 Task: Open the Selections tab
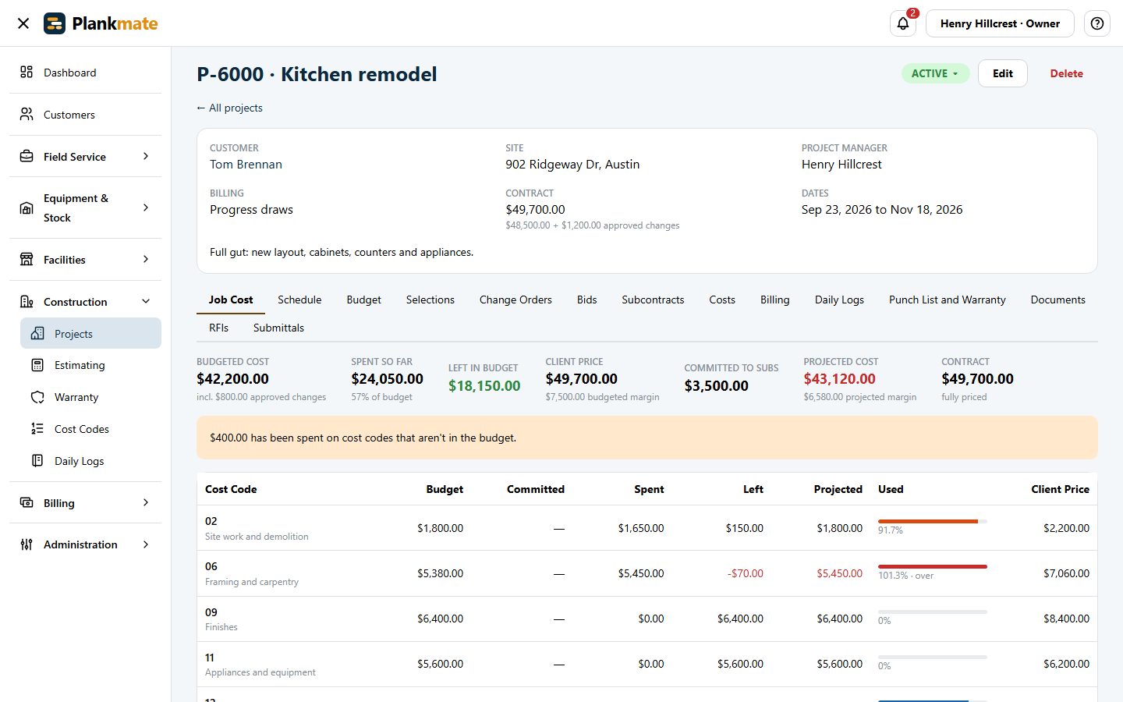(430, 300)
